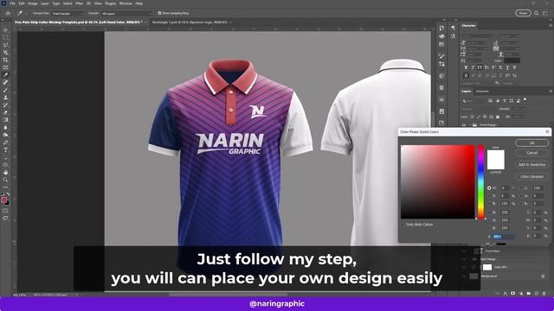Screen dimensions: 554x311
Task: Open the Paragraph panel icon
Action: [x=454, y=28]
